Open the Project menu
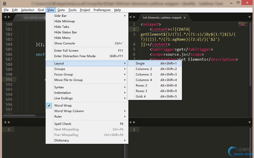Screen dimensions: 254x158 tap(85, 10)
